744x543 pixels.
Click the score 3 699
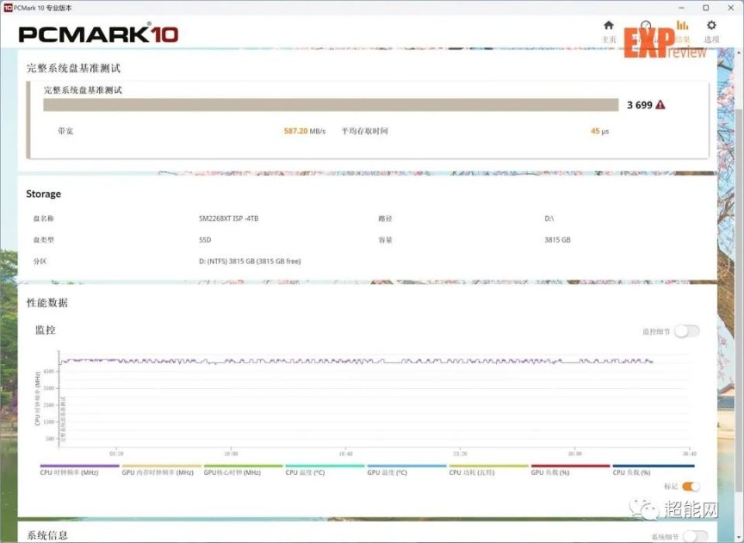[639, 105]
